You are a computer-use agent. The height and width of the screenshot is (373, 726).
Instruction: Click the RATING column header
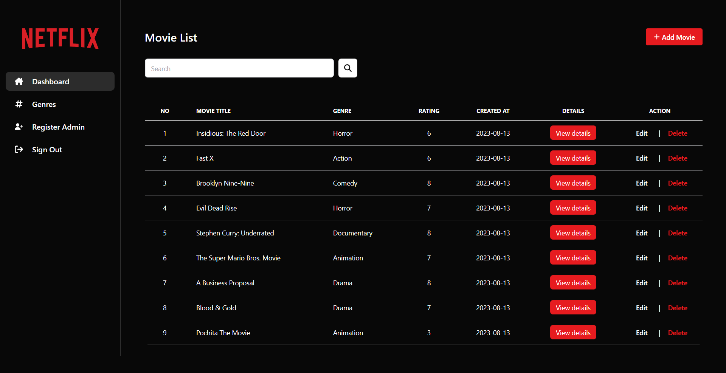[x=429, y=111]
